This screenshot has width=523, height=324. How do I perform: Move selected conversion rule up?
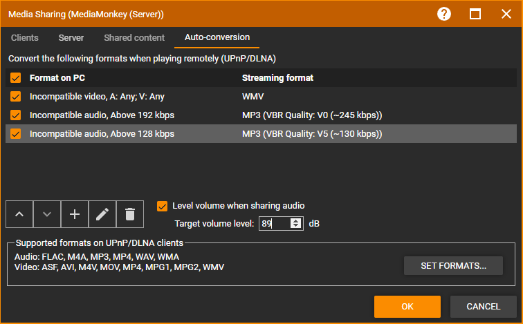19,214
